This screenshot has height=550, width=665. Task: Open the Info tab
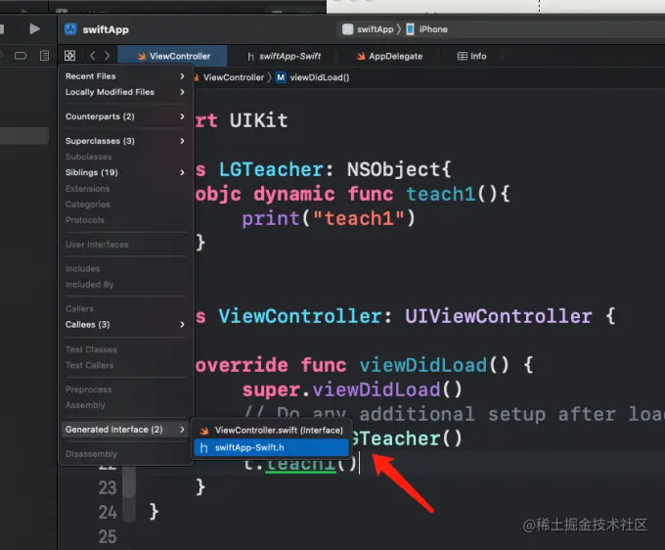471,56
